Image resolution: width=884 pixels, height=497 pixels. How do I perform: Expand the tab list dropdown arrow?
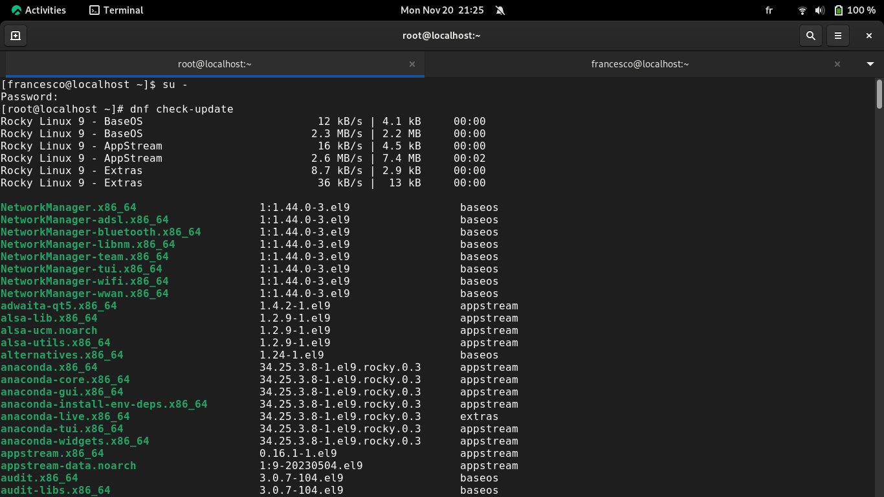point(870,64)
